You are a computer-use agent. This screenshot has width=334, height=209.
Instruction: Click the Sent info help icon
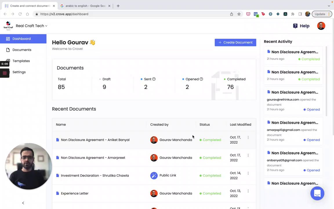click(x=154, y=79)
